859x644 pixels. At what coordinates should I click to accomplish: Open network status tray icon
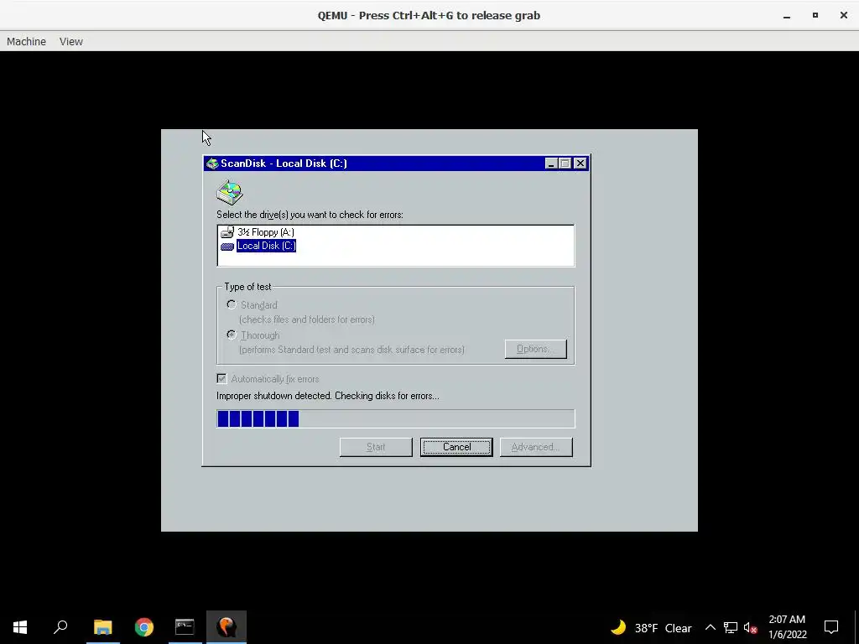pyautogui.click(x=731, y=627)
